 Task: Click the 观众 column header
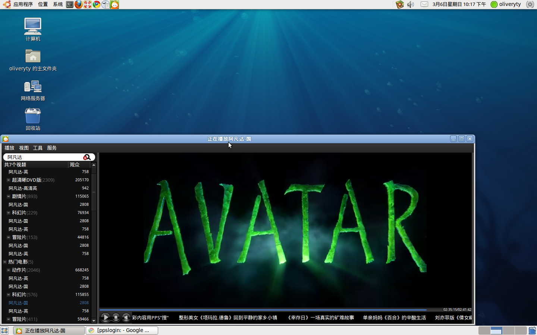[79, 165]
